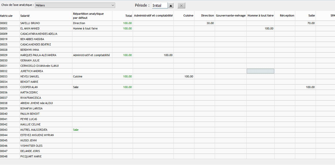Select employee EL AMIN AHMED
Image resolution: width=335 pixels, height=165 pixels.
coord(30,28)
